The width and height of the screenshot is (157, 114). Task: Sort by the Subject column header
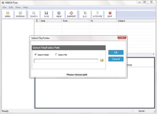point(136,21)
